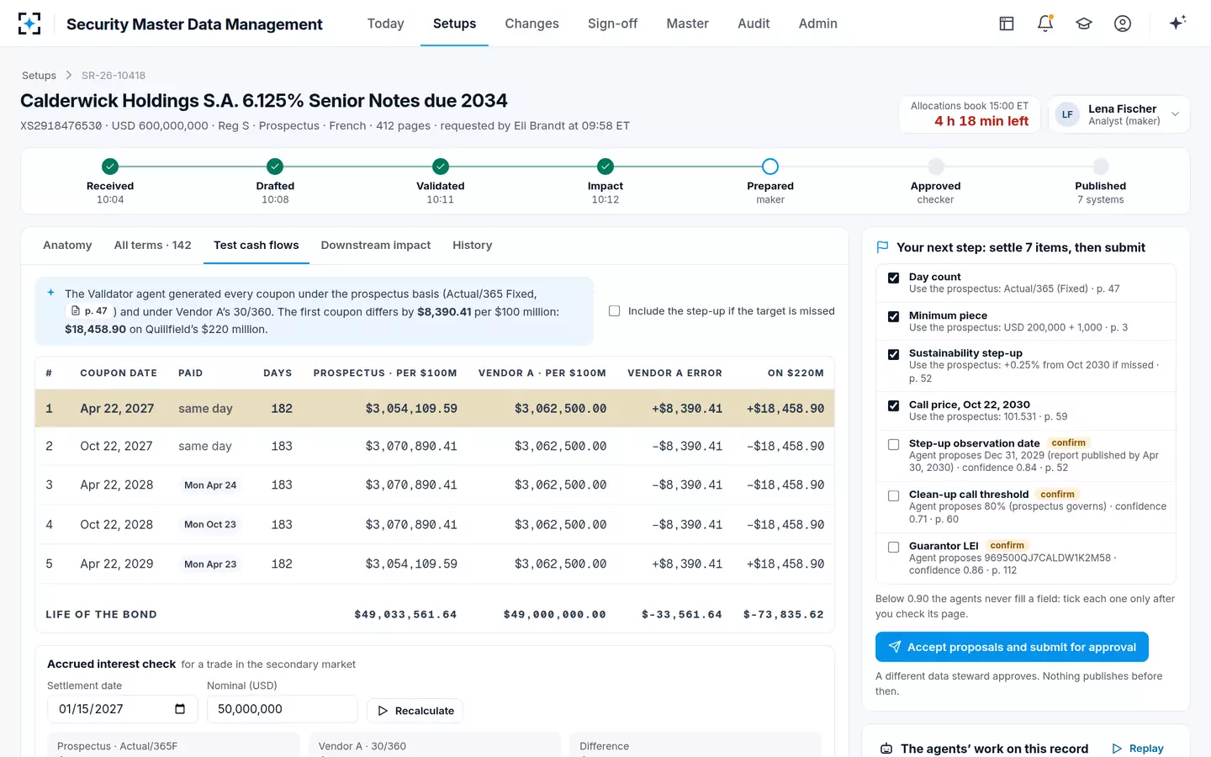Open the AI sparkle assistant icon
This screenshot has width=1211, height=757.
point(1177,23)
